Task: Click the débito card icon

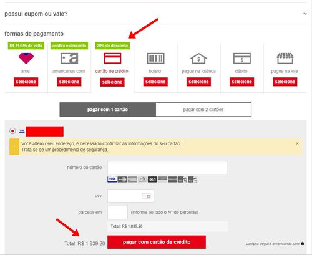Action: coord(241,59)
